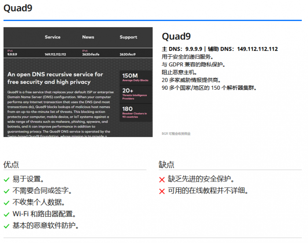This screenshot has height=243, width=308.
Task: Click the 180 Resolver Clusters stat box
Action: click(136, 112)
